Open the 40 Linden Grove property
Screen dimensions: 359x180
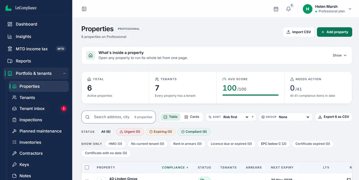123,178
